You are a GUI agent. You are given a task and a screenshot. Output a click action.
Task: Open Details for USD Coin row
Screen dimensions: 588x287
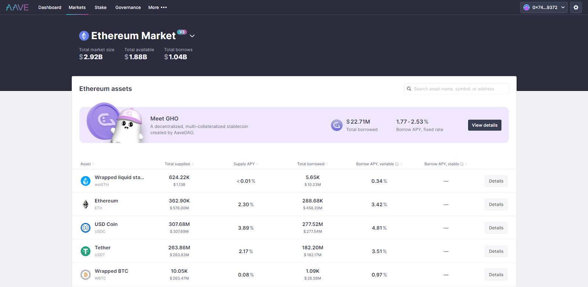[x=496, y=228]
